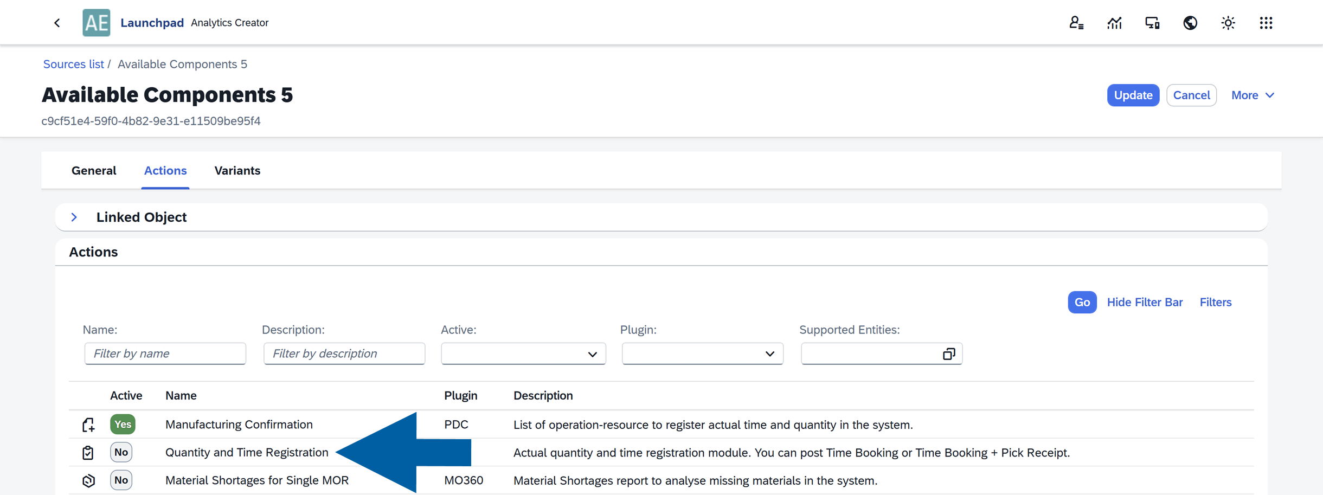Click the AE Launchpad logo icon
Screen dimensions: 1323x495
[96, 22]
